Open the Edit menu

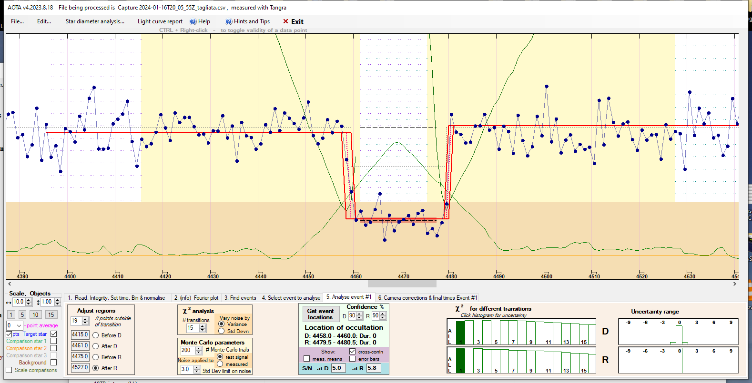click(44, 21)
